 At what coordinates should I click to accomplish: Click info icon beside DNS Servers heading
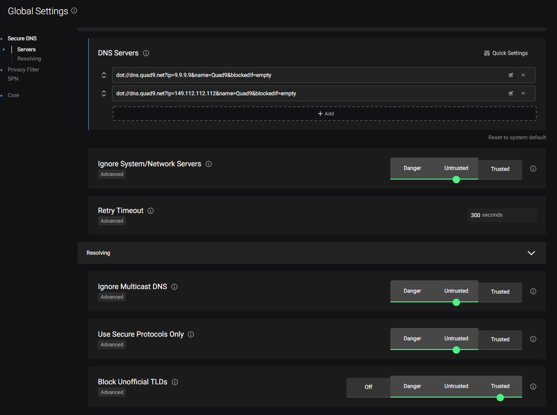(x=146, y=53)
